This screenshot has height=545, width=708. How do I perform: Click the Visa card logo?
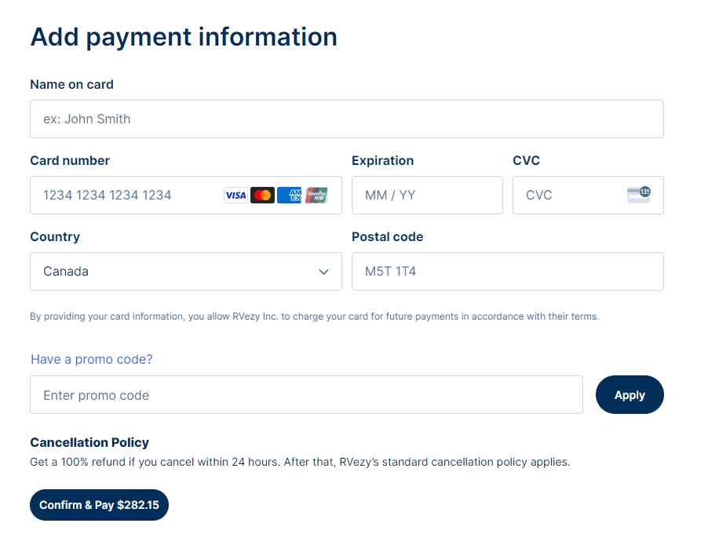point(235,196)
